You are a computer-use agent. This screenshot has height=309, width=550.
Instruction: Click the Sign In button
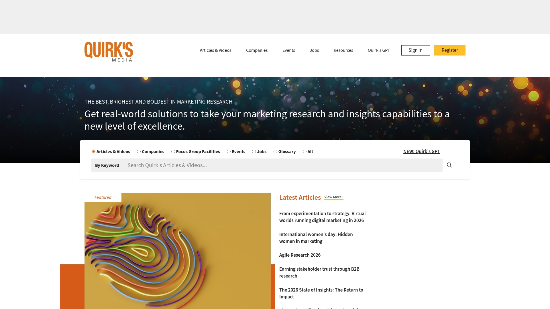pos(415,50)
